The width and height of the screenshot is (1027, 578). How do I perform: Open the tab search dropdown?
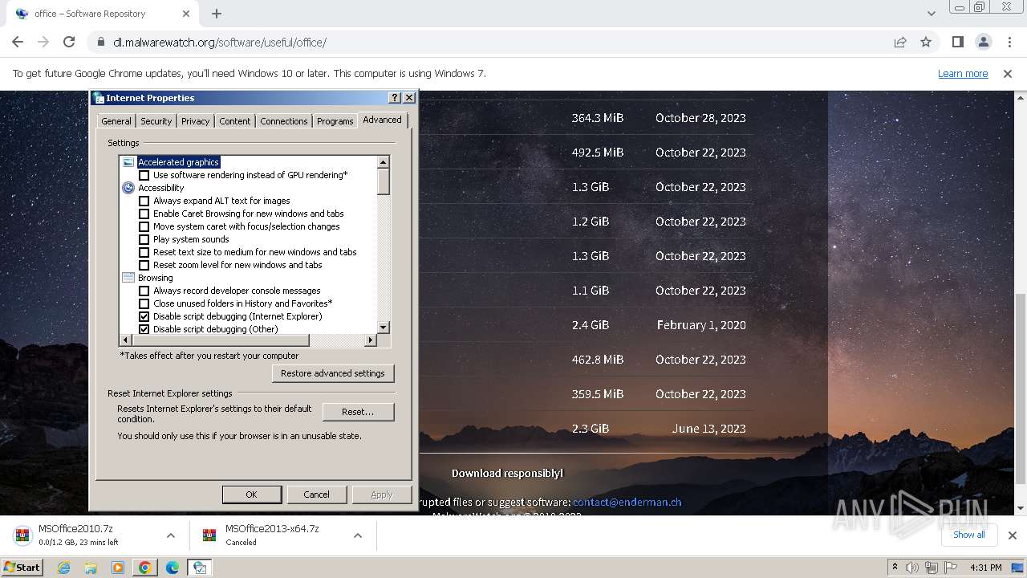[931, 14]
